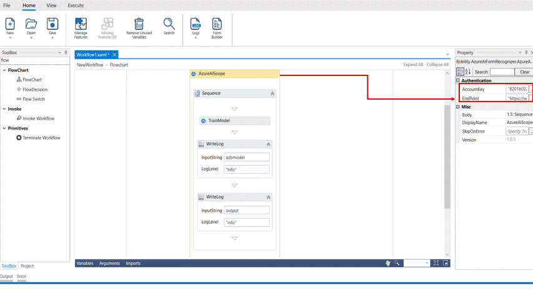This screenshot has width=533, height=299.
Task: Click the fit to screen icon
Action: point(436,263)
